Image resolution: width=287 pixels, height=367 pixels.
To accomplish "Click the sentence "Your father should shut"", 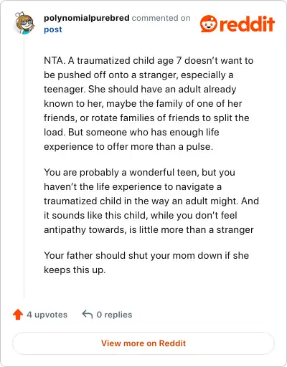I will [146, 262].
